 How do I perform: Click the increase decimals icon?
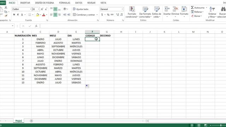(x=118, y=15)
